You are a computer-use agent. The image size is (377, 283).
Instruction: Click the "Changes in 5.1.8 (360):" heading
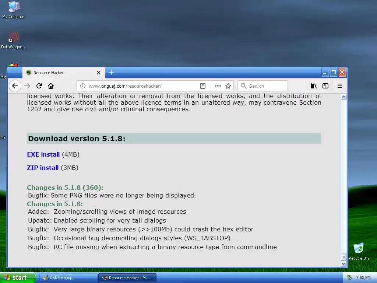point(65,188)
